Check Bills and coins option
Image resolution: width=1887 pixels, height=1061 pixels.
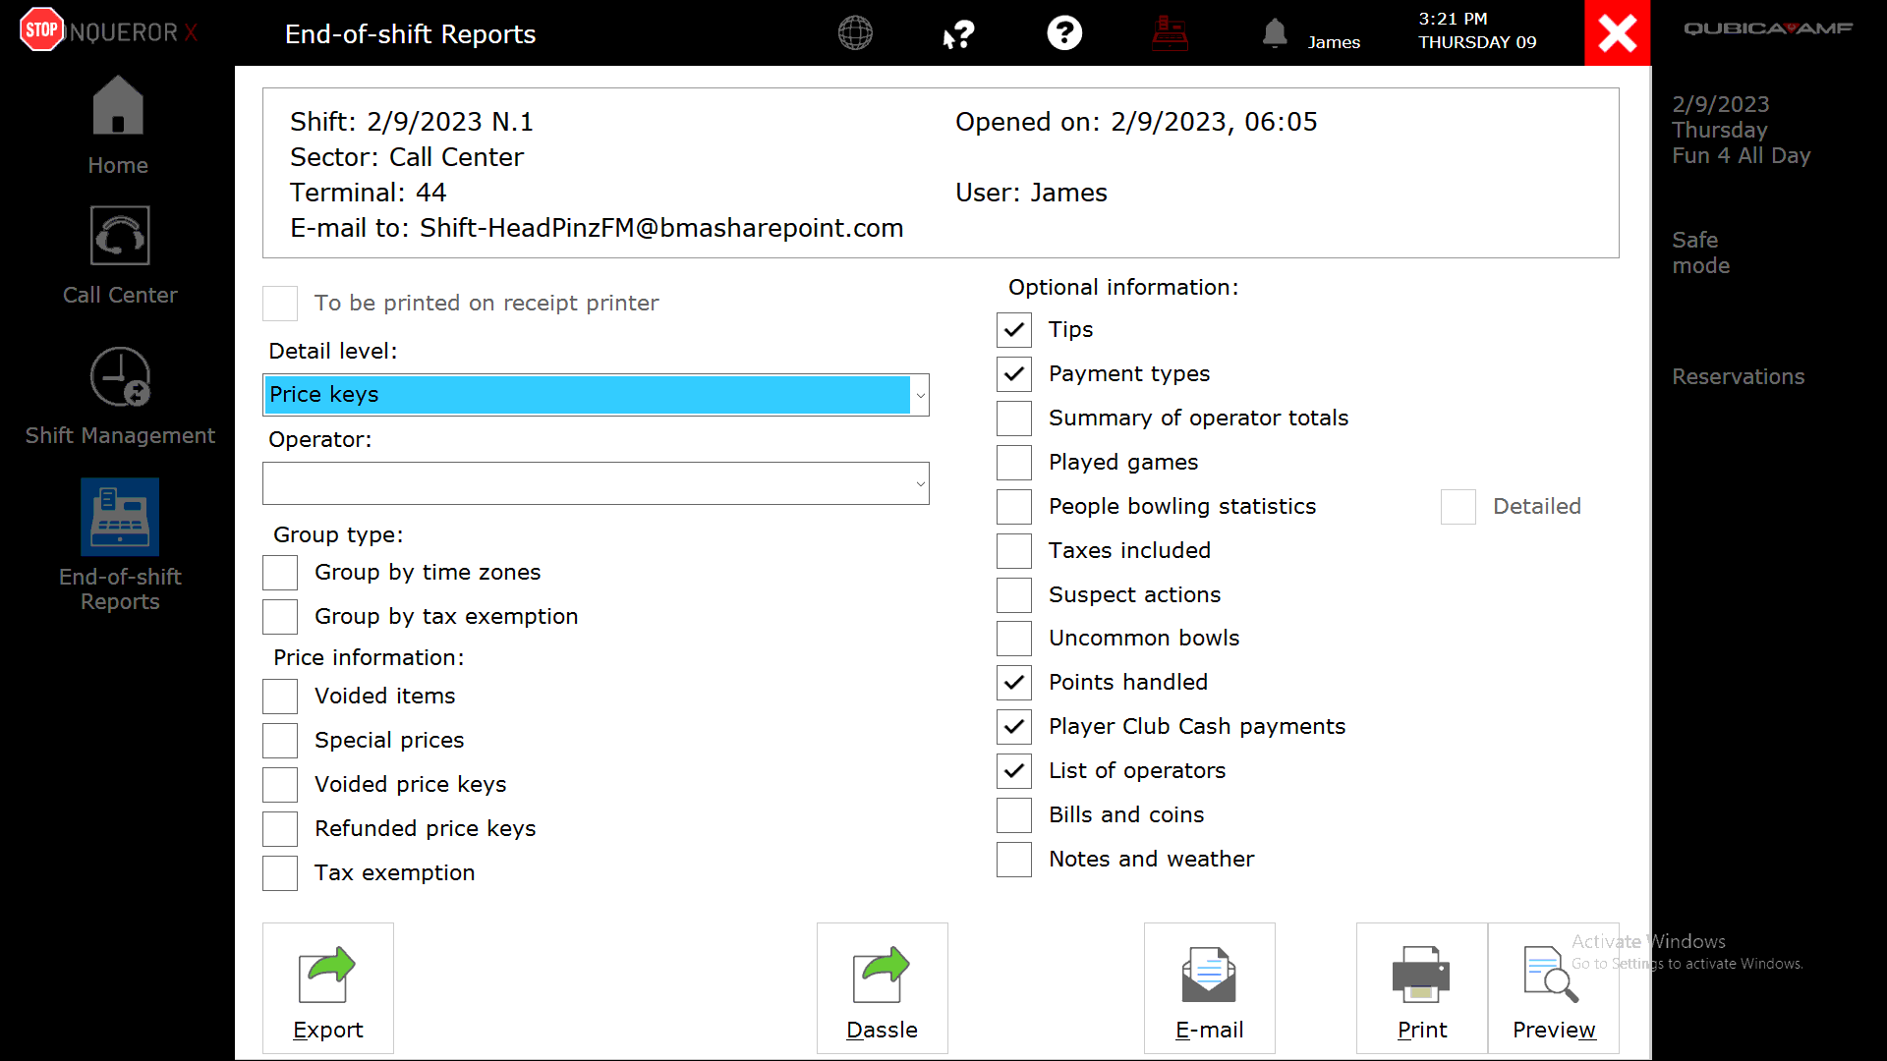pos(1014,815)
